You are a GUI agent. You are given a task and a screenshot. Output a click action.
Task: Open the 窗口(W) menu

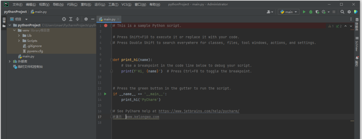coord(141,5)
